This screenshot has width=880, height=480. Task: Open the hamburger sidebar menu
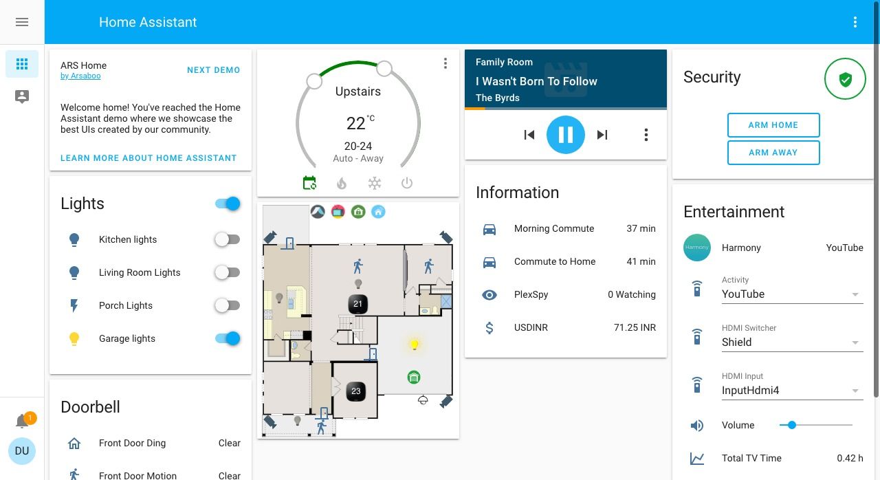[x=22, y=22]
